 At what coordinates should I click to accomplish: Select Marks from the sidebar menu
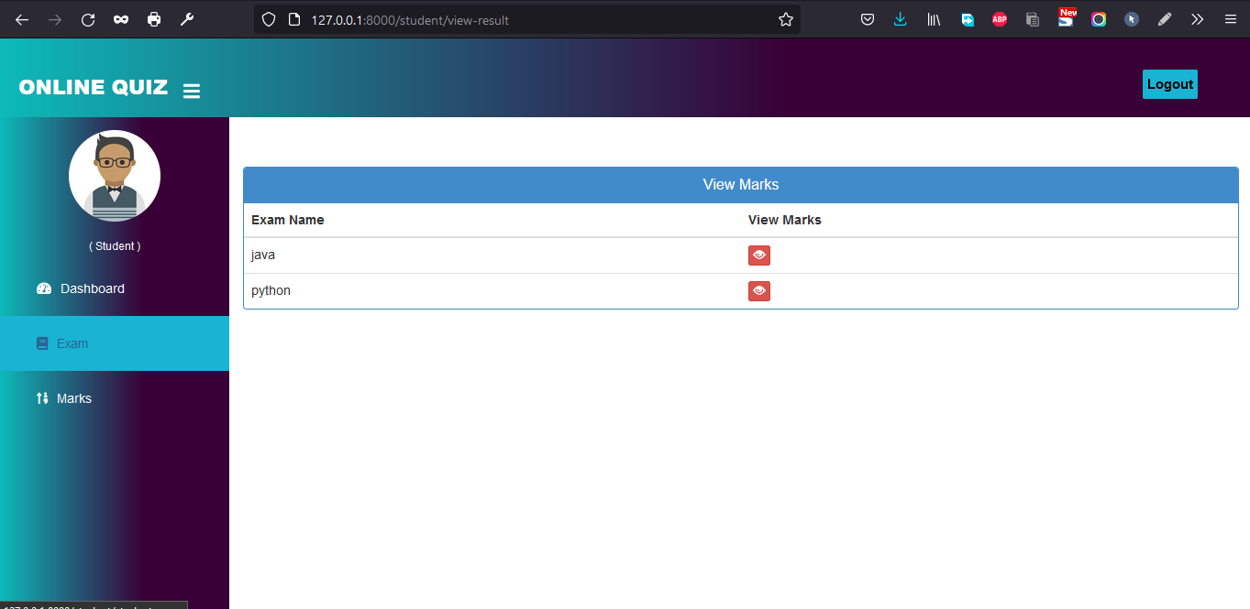75,397
